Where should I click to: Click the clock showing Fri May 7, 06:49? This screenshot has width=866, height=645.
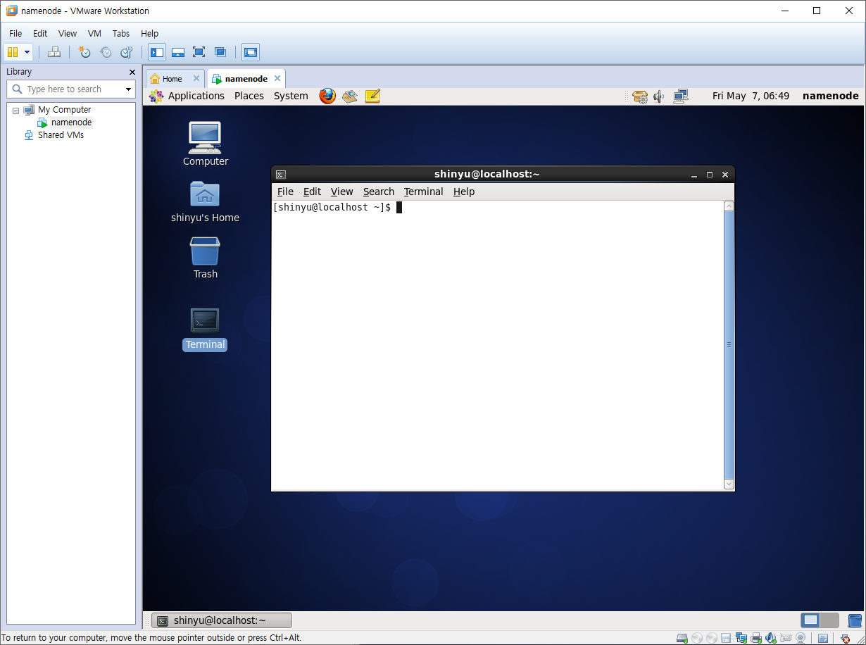(x=751, y=96)
